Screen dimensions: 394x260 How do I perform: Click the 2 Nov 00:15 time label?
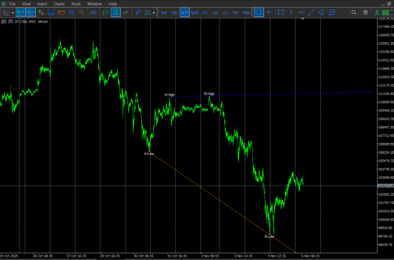coord(209,256)
